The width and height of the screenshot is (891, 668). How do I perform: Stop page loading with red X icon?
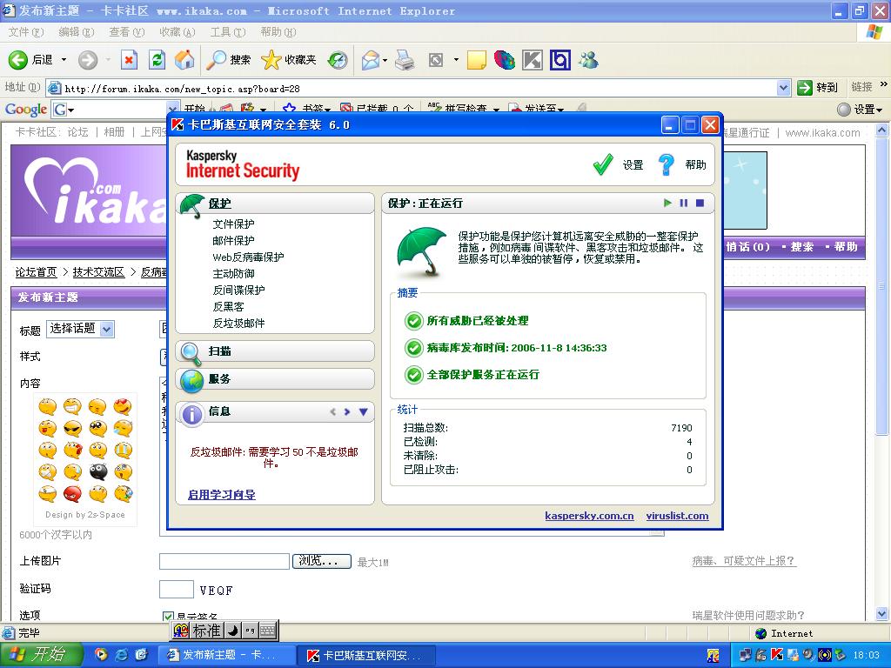pos(130,60)
